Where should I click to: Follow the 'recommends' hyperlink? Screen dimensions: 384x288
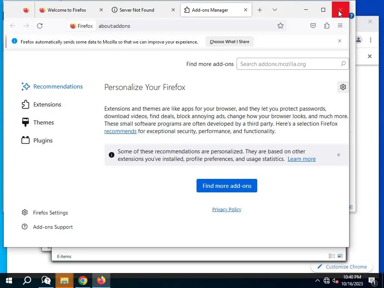coord(120,131)
